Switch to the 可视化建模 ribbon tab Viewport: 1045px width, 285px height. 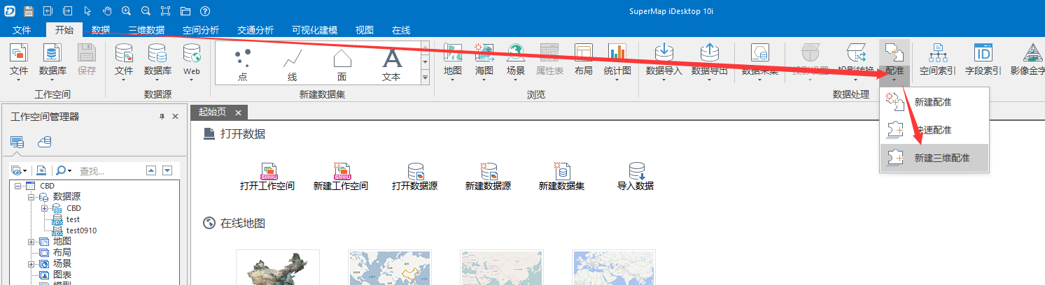[x=315, y=30]
